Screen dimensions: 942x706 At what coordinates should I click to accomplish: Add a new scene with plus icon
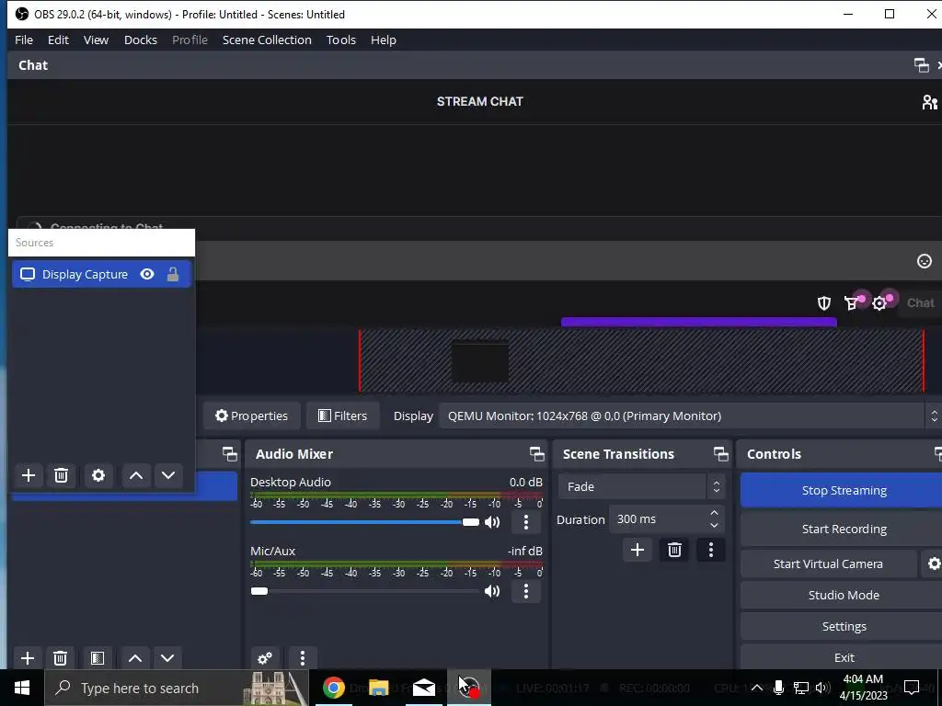[27, 658]
